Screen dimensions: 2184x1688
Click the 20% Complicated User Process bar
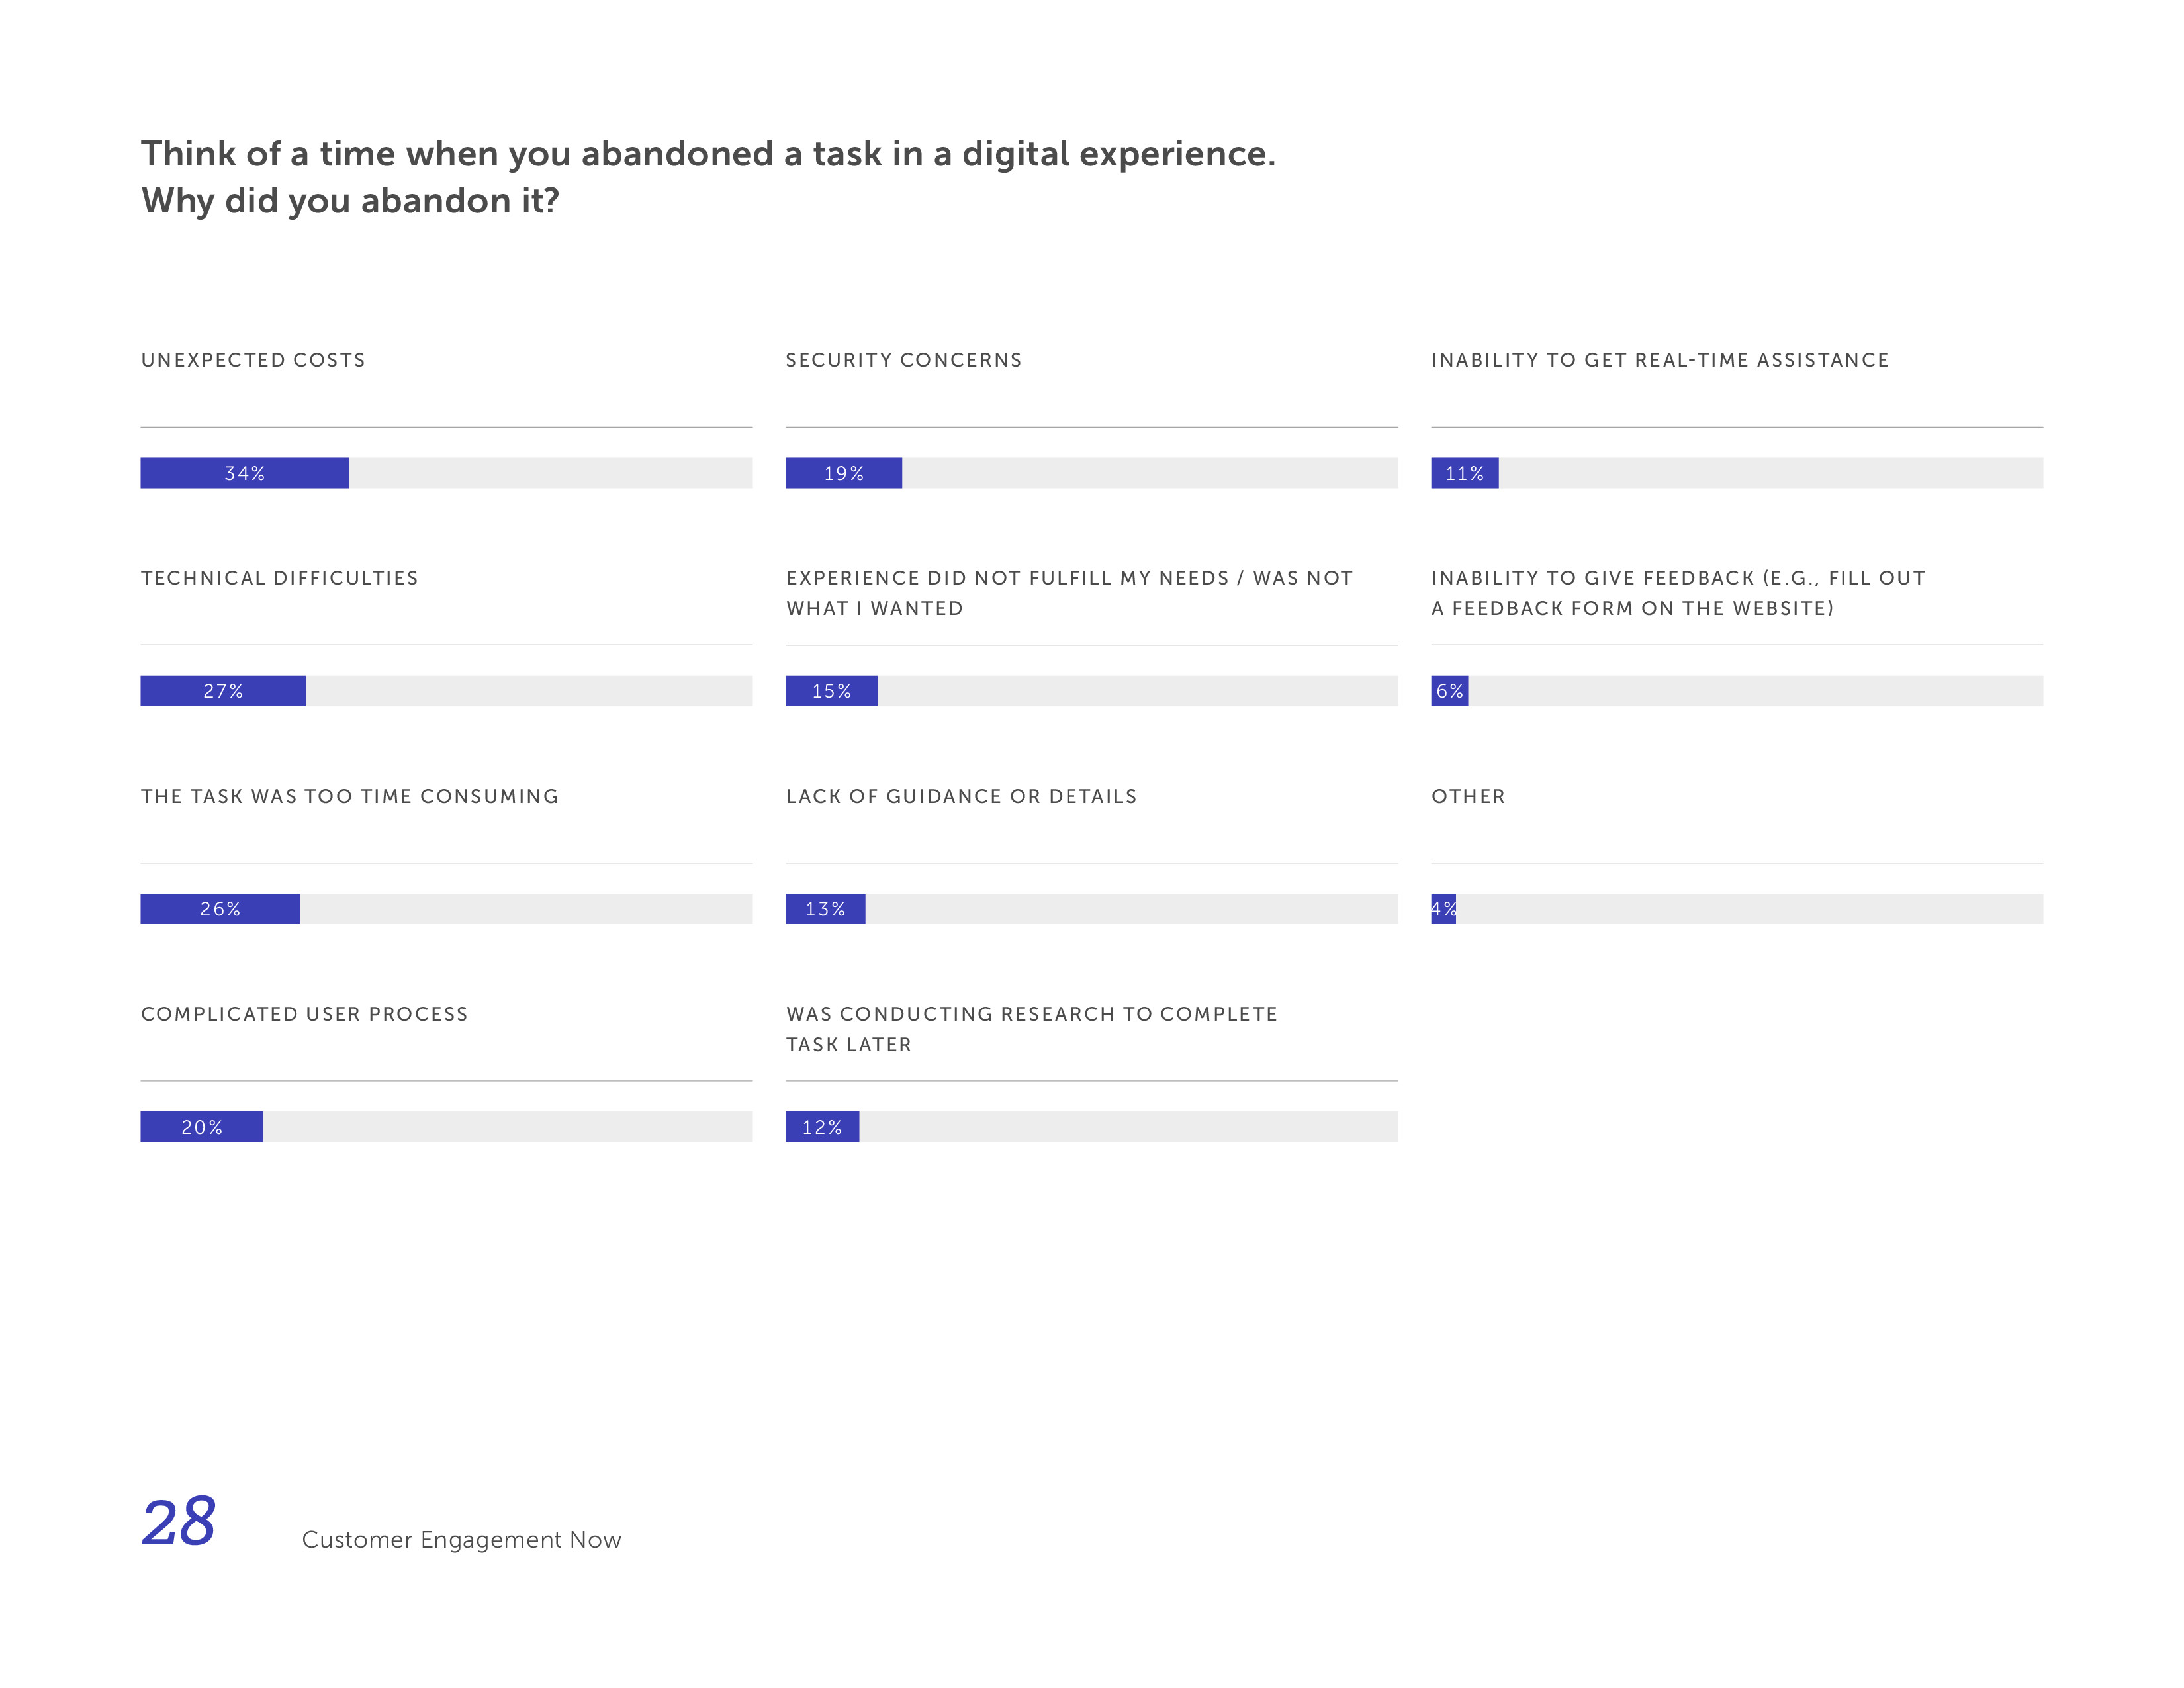click(201, 1127)
